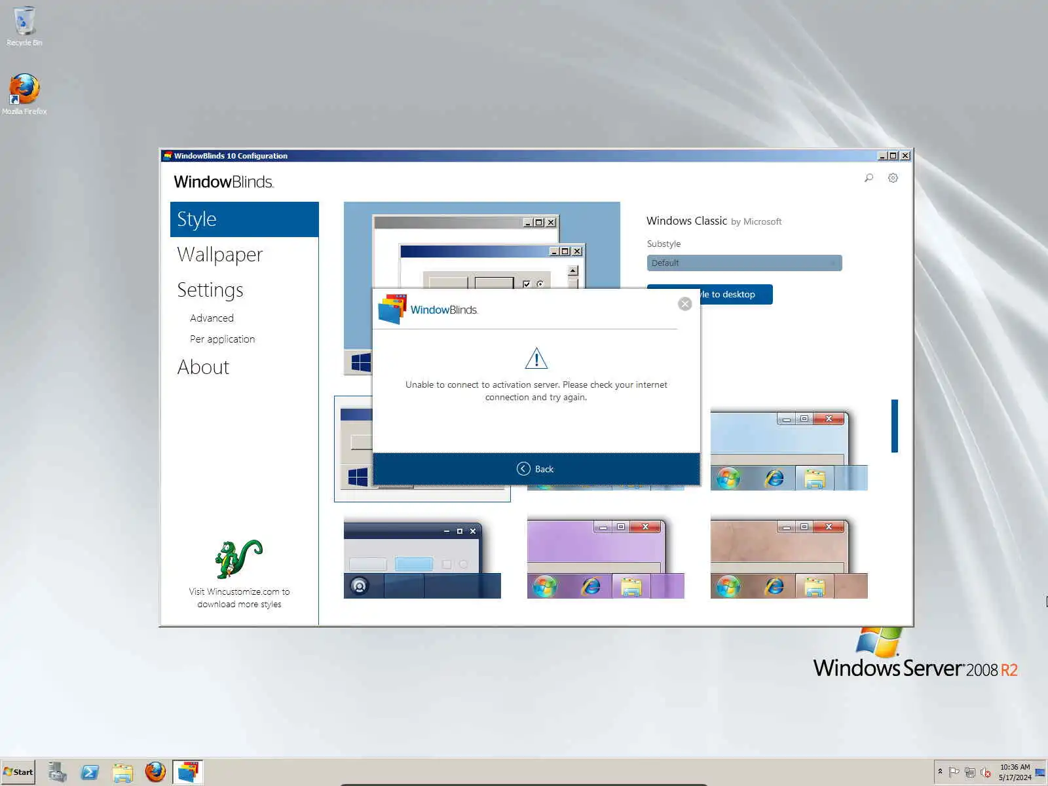Select the brown Aero style thumbnail
Image resolution: width=1048 pixels, height=786 pixels.
click(x=789, y=559)
